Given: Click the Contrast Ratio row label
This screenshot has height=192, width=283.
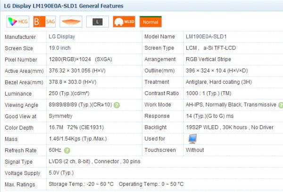Looking at the screenshot, I should click(x=161, y=93).
